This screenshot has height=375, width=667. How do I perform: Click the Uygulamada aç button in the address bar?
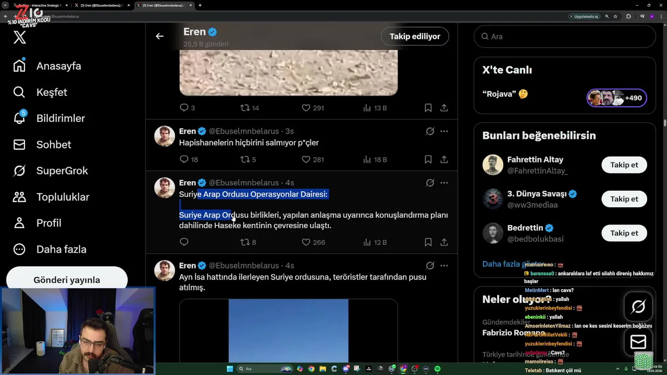584,16
